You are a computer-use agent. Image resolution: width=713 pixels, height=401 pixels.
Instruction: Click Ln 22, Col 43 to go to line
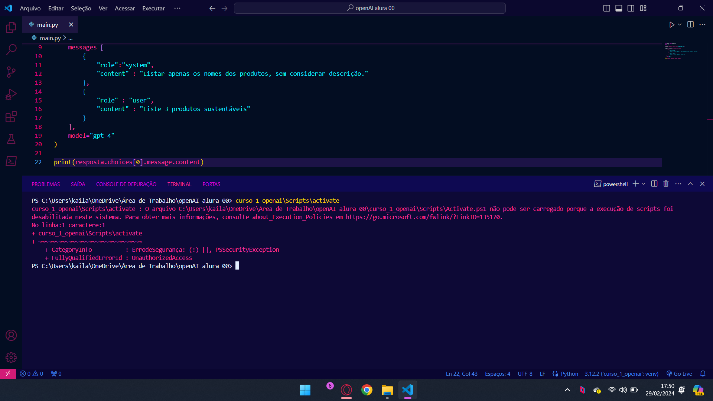point(462,374)
